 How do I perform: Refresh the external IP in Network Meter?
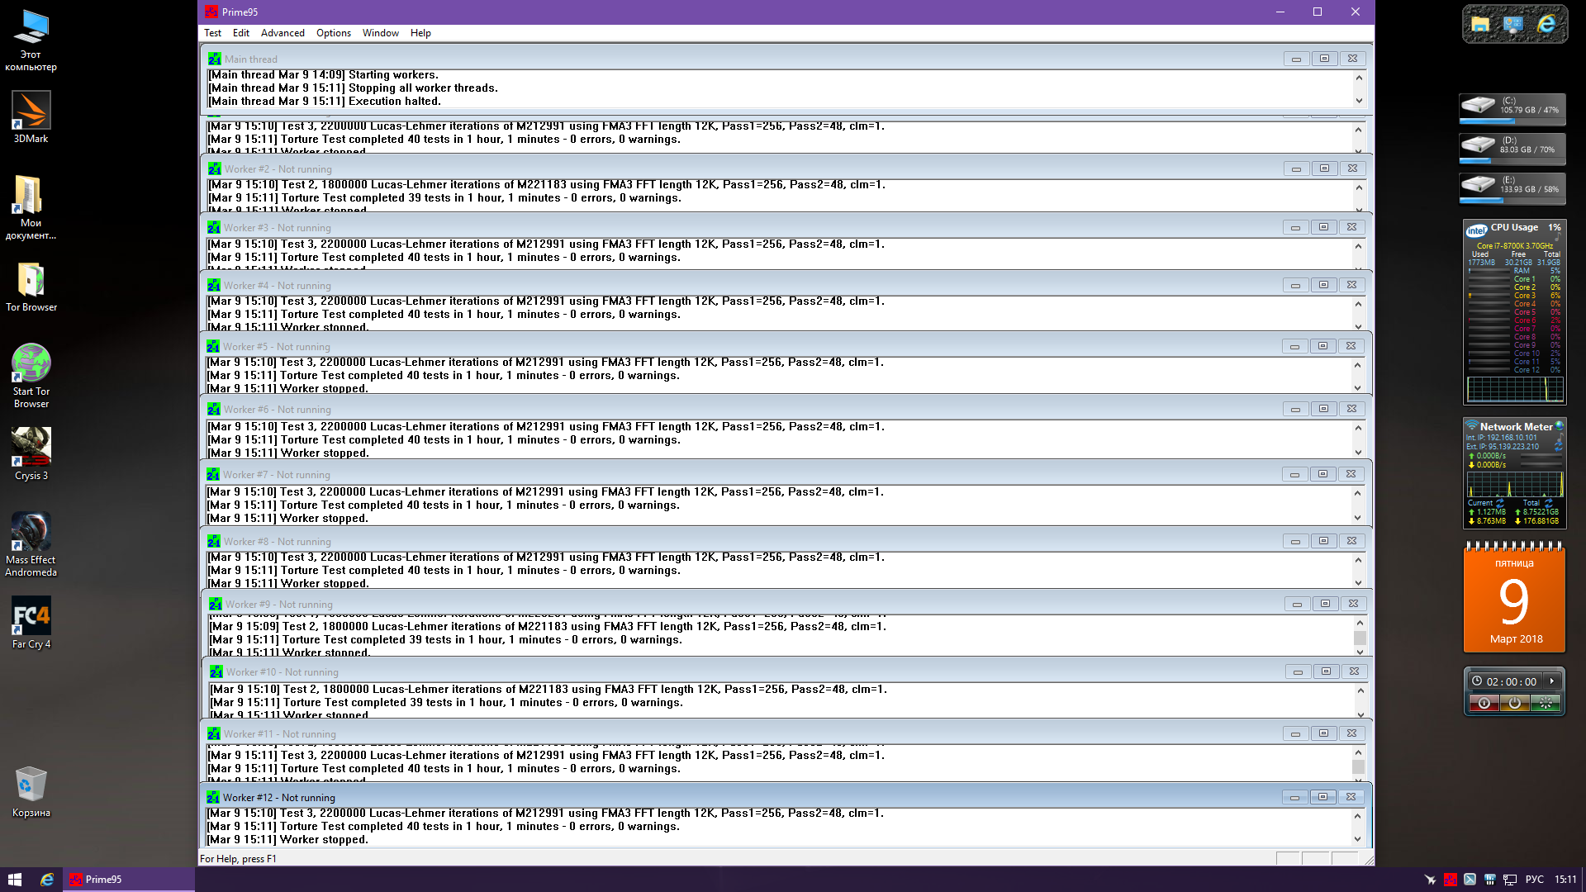tap(1559, 446)
